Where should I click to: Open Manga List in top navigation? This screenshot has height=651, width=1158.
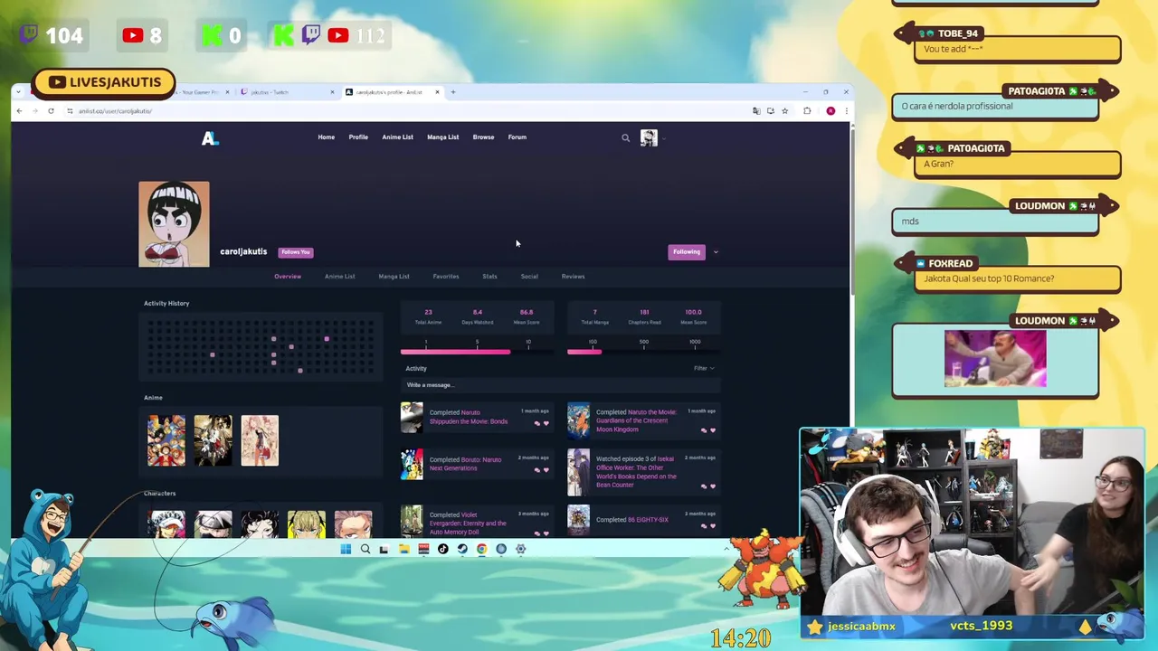point(442,137)
